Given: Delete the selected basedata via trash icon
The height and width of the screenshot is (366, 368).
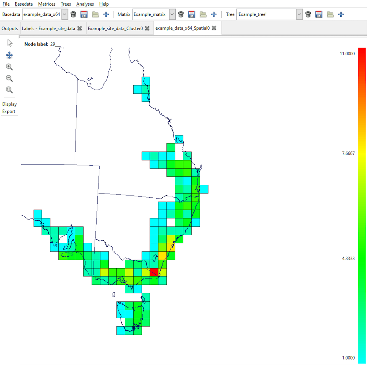Looking at the screenshot, I should pyautogui.click(x=73, y=14).
